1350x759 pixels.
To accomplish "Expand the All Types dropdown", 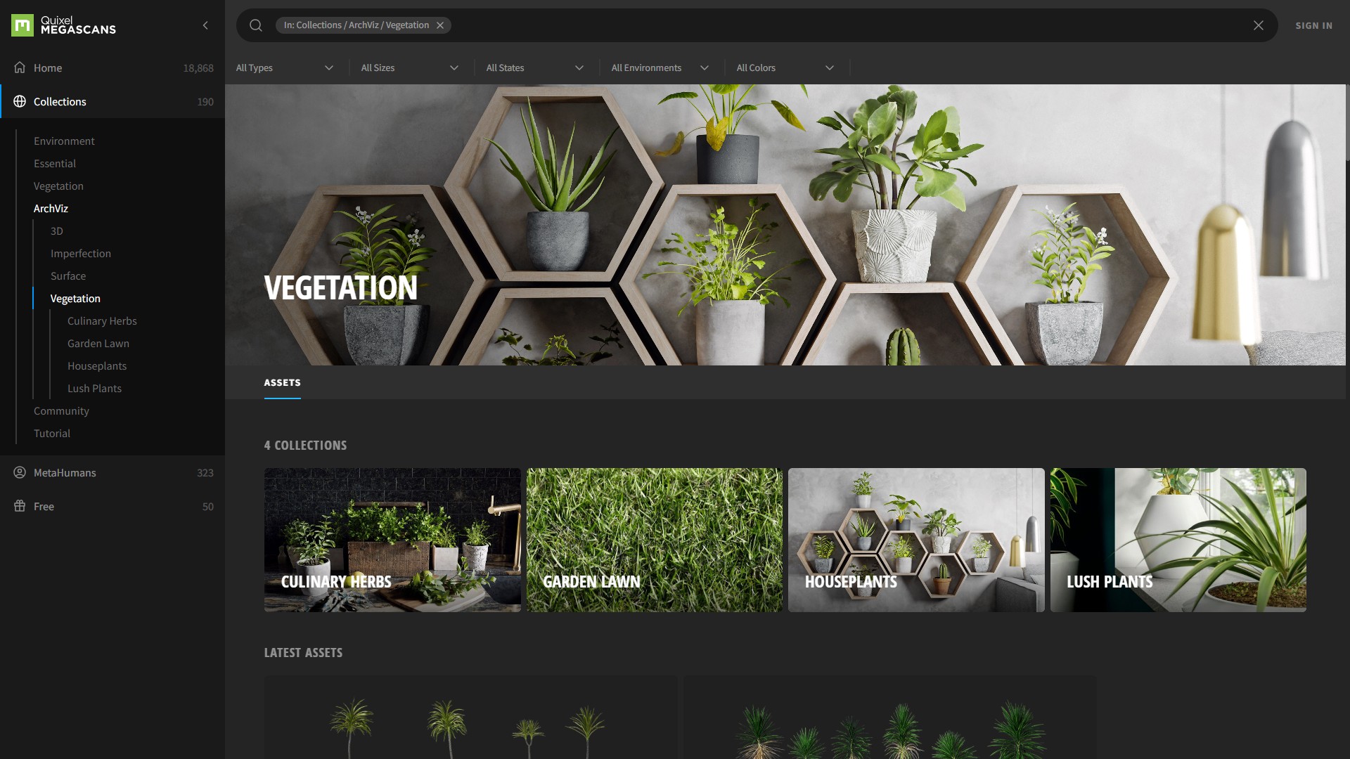I will tap(285, 67).
